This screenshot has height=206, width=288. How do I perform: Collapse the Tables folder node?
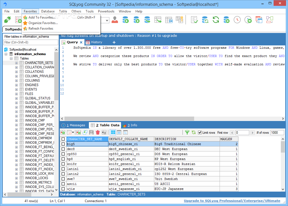point(11,58)
